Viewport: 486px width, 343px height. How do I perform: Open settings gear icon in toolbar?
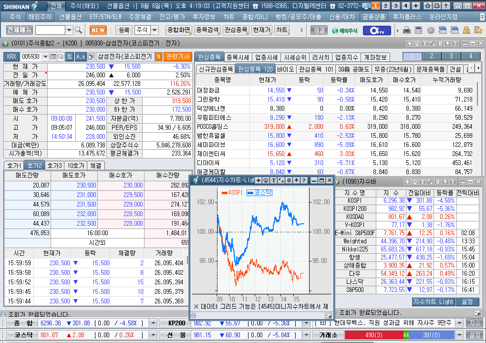click(431, 31)
